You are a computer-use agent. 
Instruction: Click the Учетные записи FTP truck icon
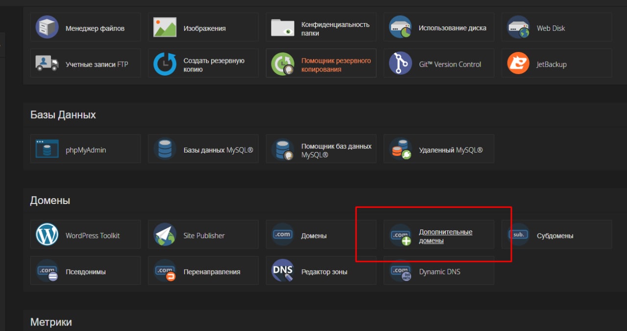click(47, 63)
